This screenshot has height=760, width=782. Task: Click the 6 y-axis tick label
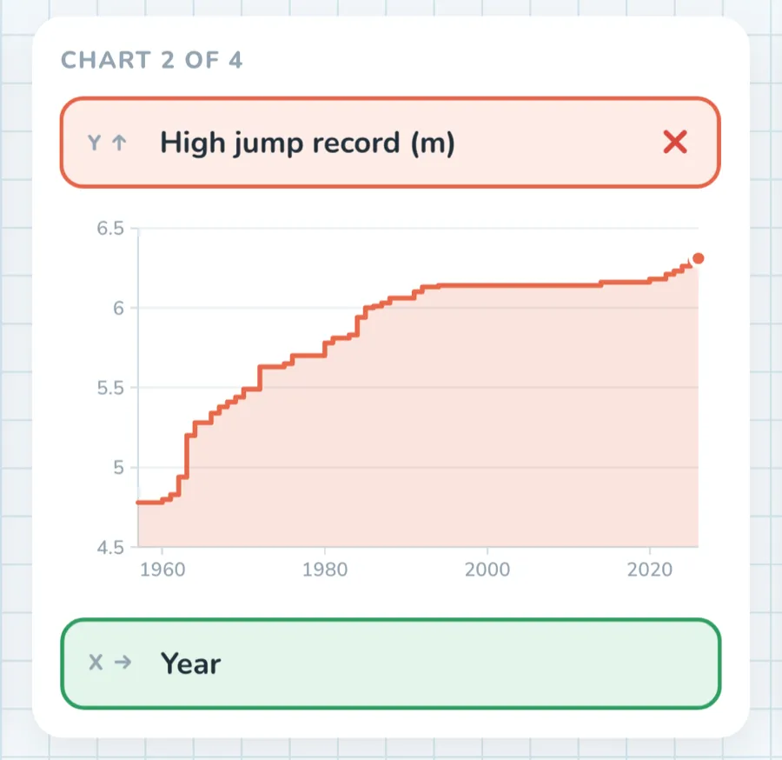click(x=118, y=309)
